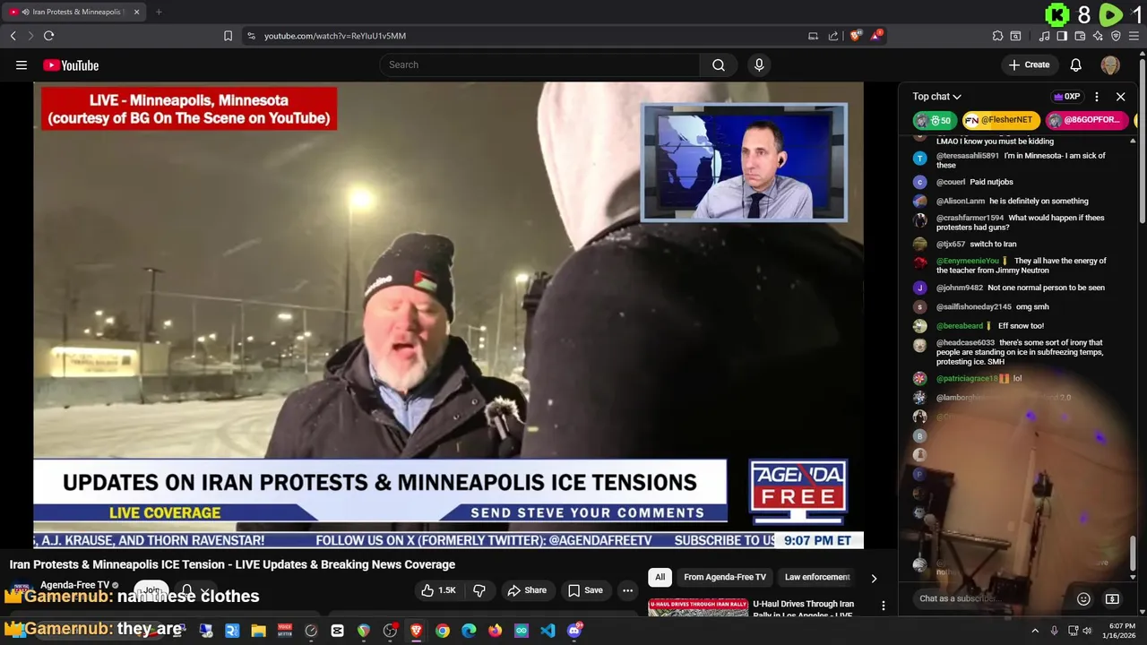
Task: Open the Brave playlist music note icon
Action: [1044, 36]
